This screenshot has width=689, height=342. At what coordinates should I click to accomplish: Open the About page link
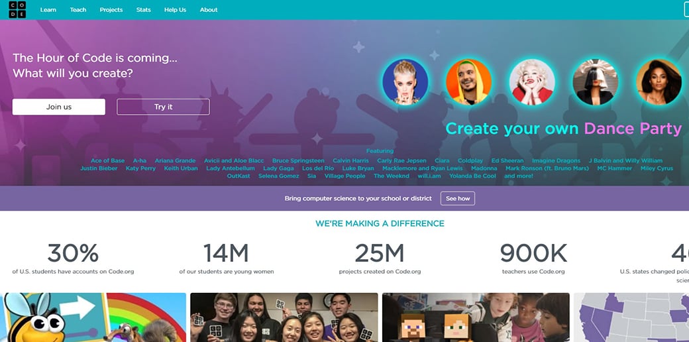click(209, 10)
